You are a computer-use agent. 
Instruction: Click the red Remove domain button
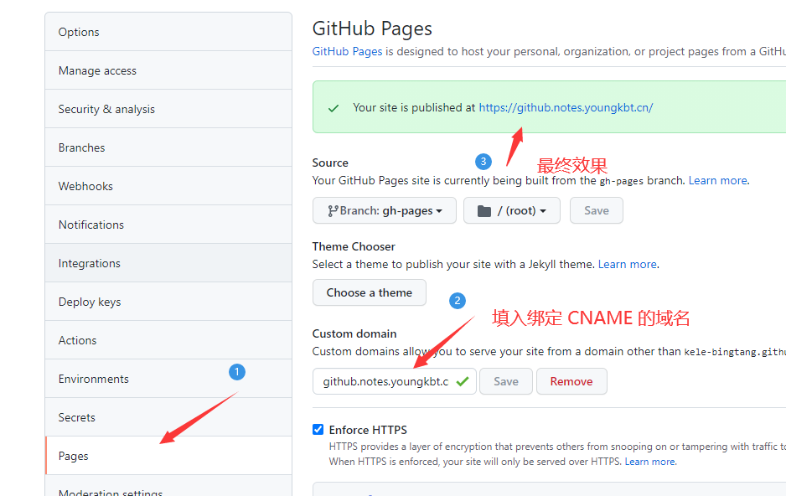(571, 381)
